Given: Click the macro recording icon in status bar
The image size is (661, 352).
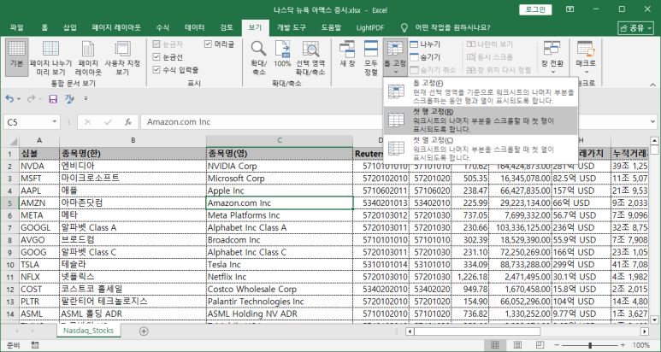Looking at the screenshot, I should pos(35,345).
